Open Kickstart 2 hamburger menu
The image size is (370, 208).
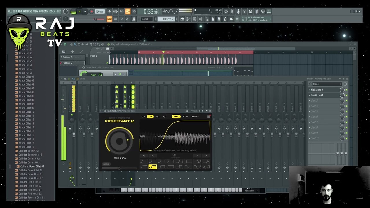coord(209,116)
